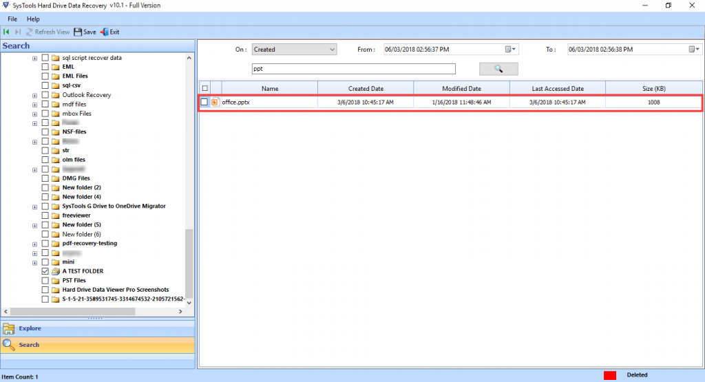Image resolution: width=705 pixels, height=382 pixels.
Task: Expand the sql script recover data node
Action: coord(34,59)
